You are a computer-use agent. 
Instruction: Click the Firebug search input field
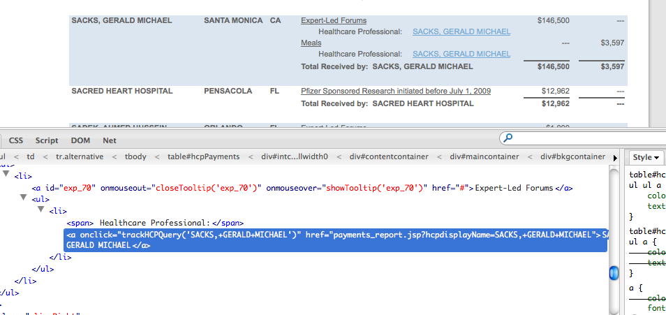click(589, 138)
